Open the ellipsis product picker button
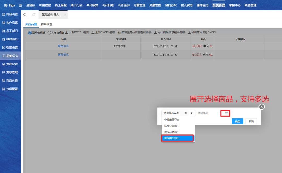This screenshot has height=173, width=282. coord(226,113)
